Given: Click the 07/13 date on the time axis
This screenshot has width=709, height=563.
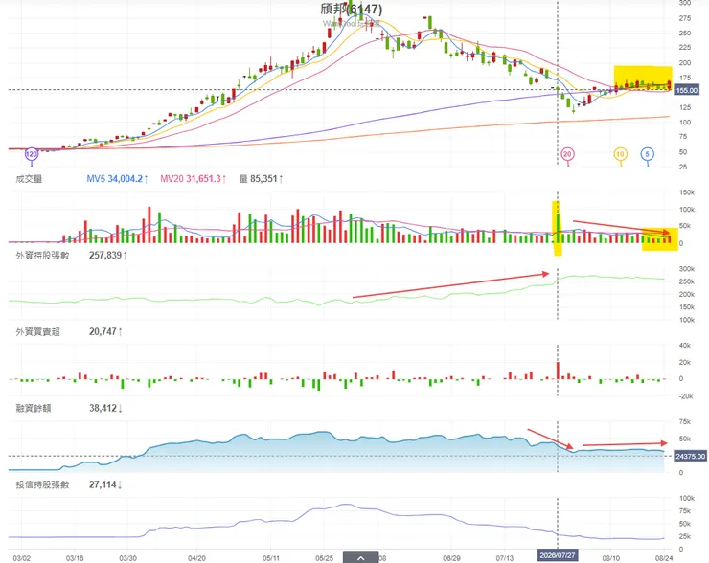Looking at the screenshot, I should point(505,558).
